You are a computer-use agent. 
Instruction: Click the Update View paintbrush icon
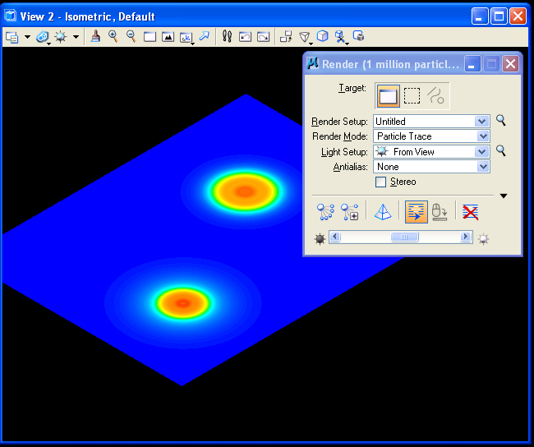95,36
